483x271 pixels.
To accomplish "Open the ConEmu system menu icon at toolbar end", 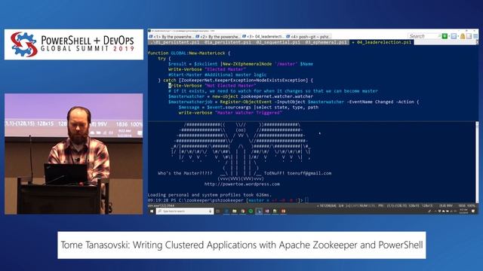I will [x=475, y=36].
